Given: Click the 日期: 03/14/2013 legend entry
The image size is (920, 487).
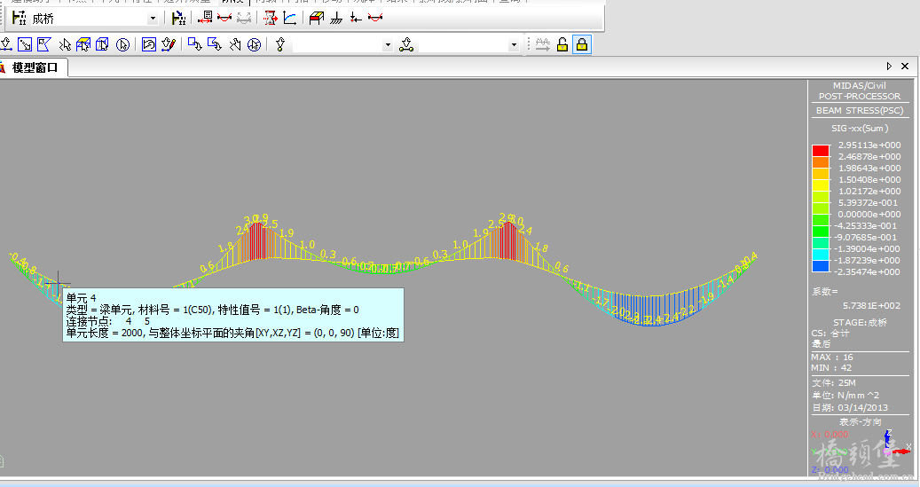Looking at the screenshot, I should (x=850, y=407).
